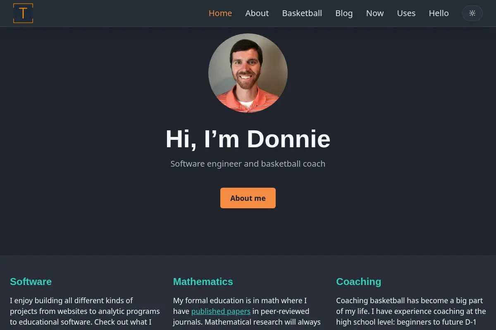Click 'Software engineer and basketball coach' subtitle
The image size is (496, 330).
[x=248, y=164]
